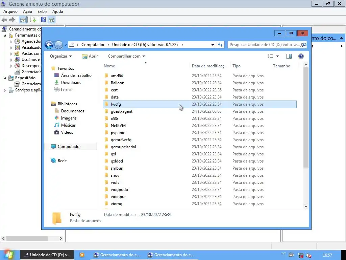This screenshot has width=346, height=260.
Task: Open Documentos library in sidebar
Action: (72, 111)
